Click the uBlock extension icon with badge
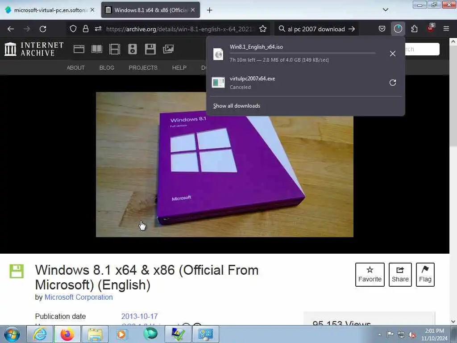The height and width of the screenshot is (343, 457). [x=431, y=28]
